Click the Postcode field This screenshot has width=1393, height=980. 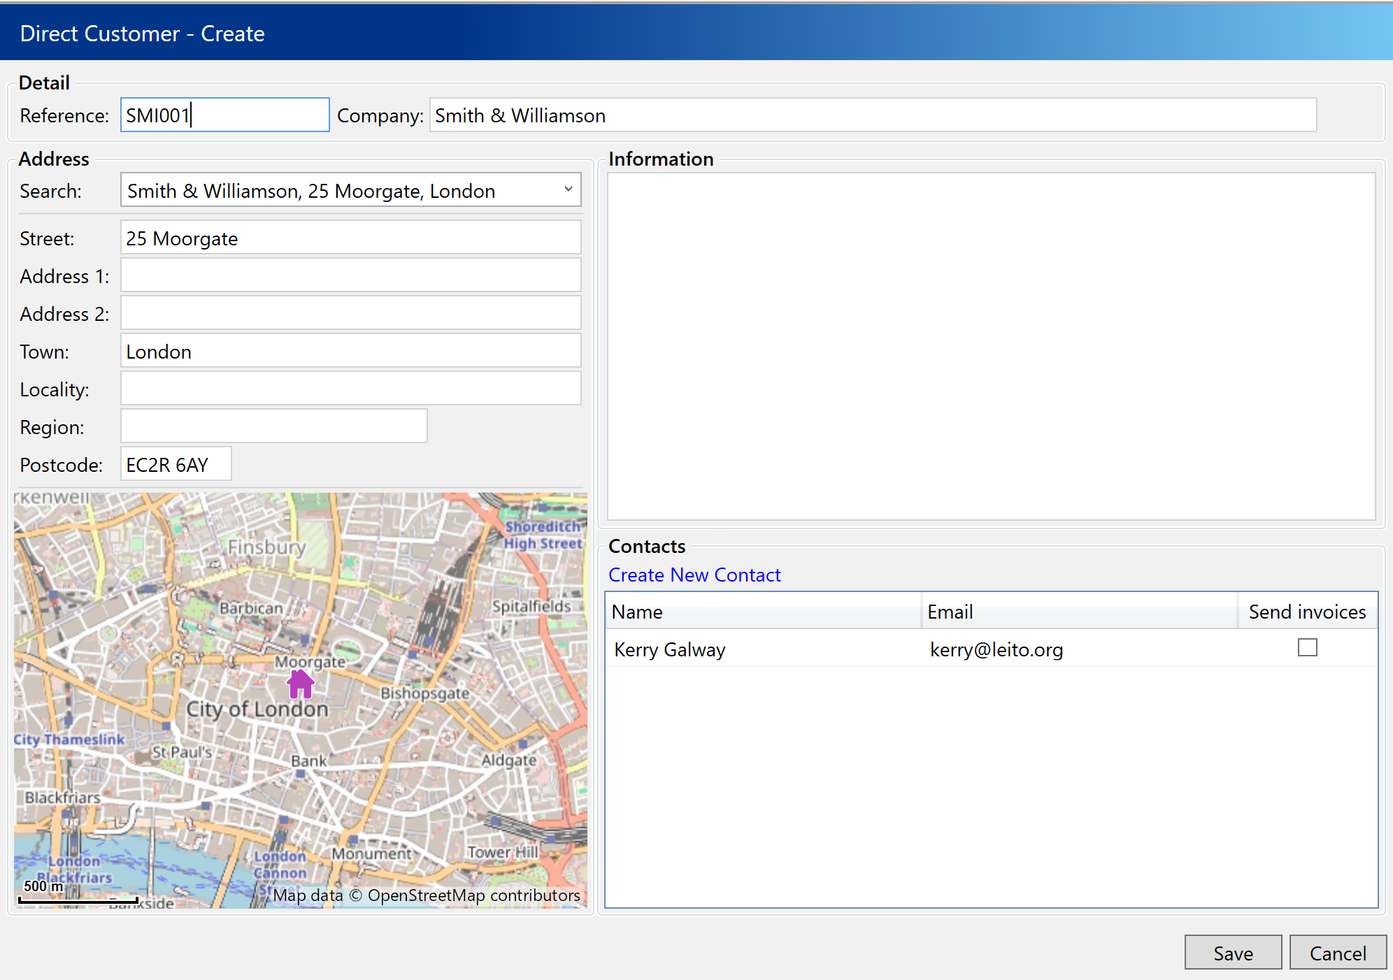click(x=175, y=465)
